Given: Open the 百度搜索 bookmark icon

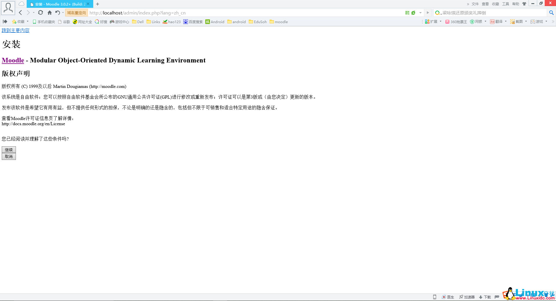Looking at the screenshot, I should pos(186,22).
